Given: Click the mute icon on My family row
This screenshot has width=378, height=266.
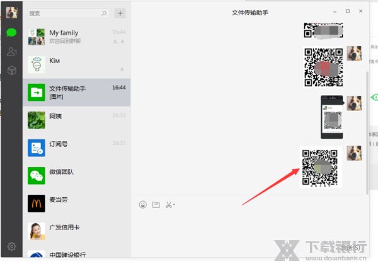Looking at the screenshot, I should (115, 42).
